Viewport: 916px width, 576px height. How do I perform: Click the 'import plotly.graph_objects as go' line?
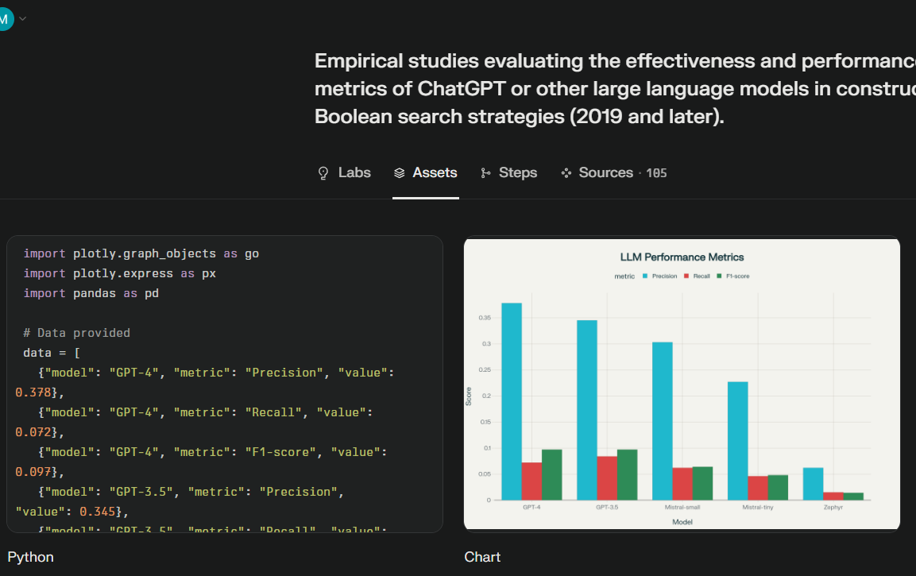141,253
